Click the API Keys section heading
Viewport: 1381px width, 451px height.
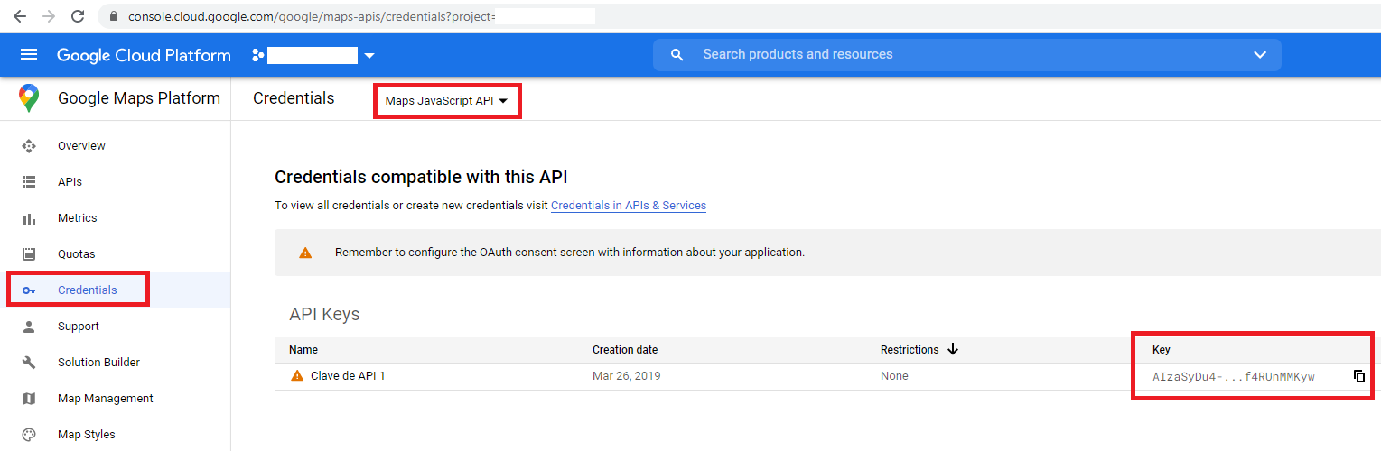click(324, 314)
